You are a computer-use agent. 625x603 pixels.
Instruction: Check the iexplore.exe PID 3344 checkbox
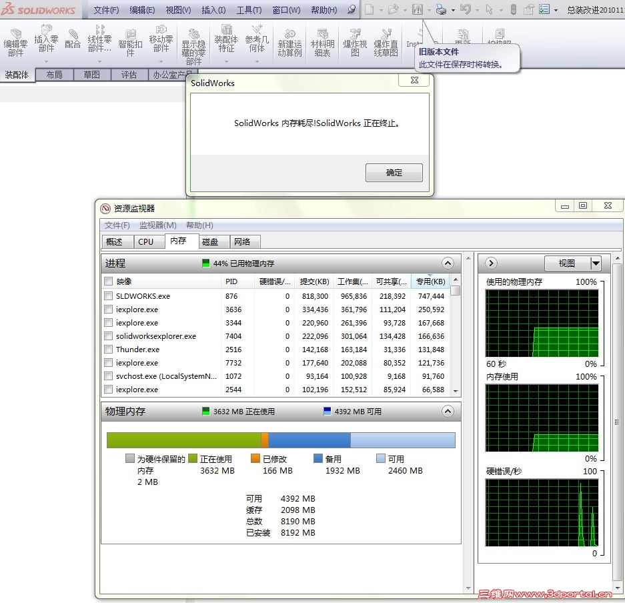(x=108, y=322)
